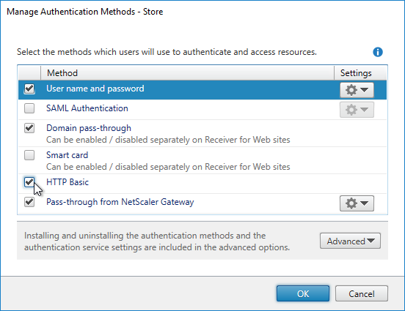Select the Domain pass-through row label
The height and width of the screenshot is (311, 405).
pyautogui.click(x=89, y=128)
